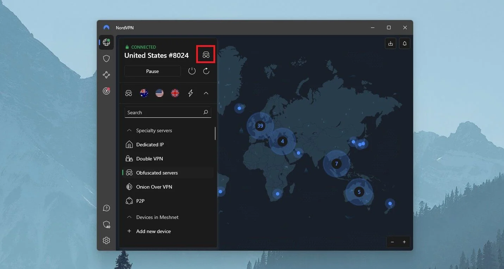Click obfuscated icon next to United States #8024
The width and height of the screenshot is (504, 269).
click(206, 55)
